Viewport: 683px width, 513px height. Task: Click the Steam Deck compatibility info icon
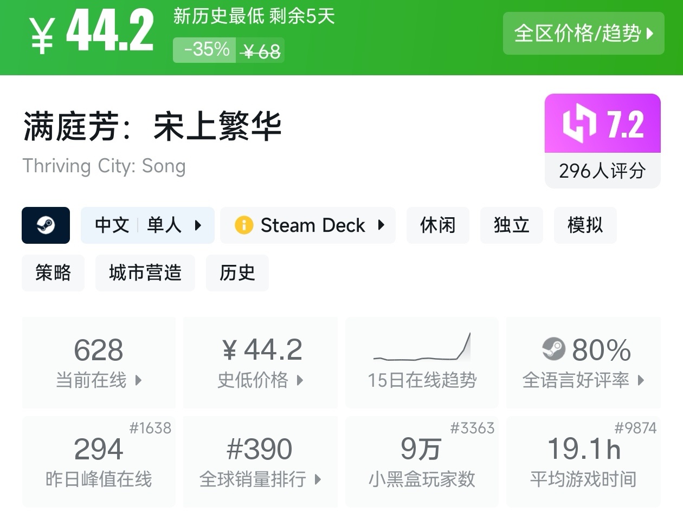[x=244, y=225]
